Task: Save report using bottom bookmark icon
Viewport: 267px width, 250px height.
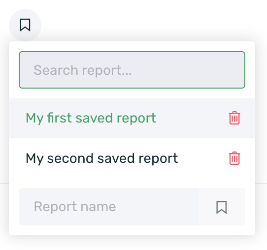Action: [x=222, y=207]
